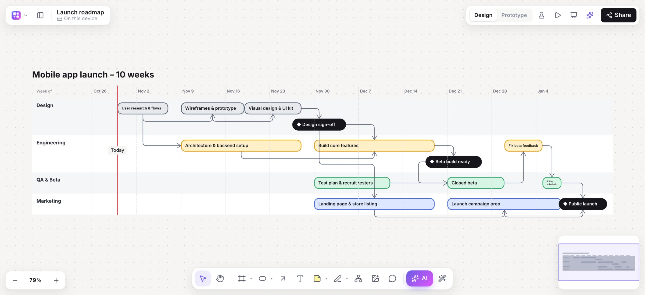This screenshot has width=645, height=295.
Task: Click the Share button
Action: pos(618,15)
